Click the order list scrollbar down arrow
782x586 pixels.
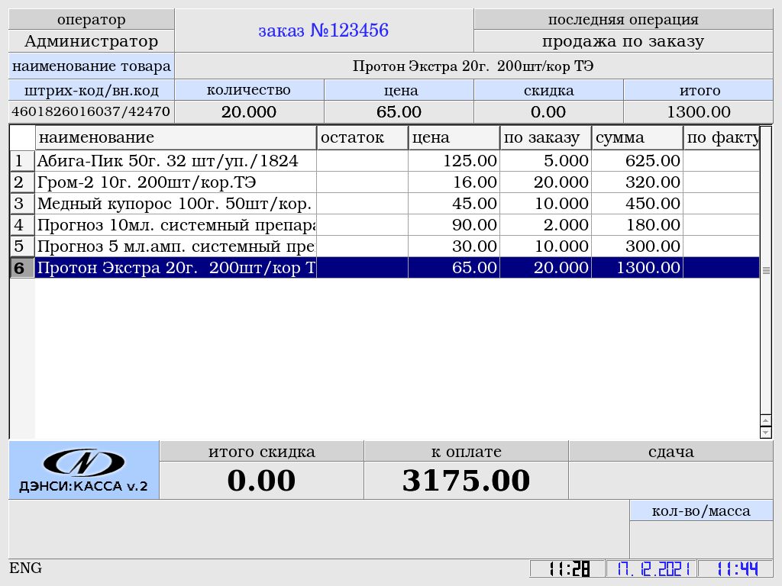coord(765,433)
